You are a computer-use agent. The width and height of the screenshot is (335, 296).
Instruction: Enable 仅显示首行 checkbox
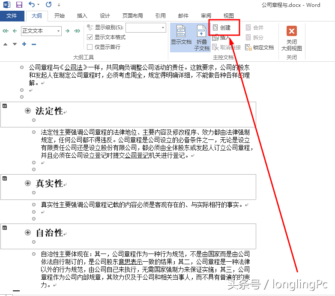point(90,47)
